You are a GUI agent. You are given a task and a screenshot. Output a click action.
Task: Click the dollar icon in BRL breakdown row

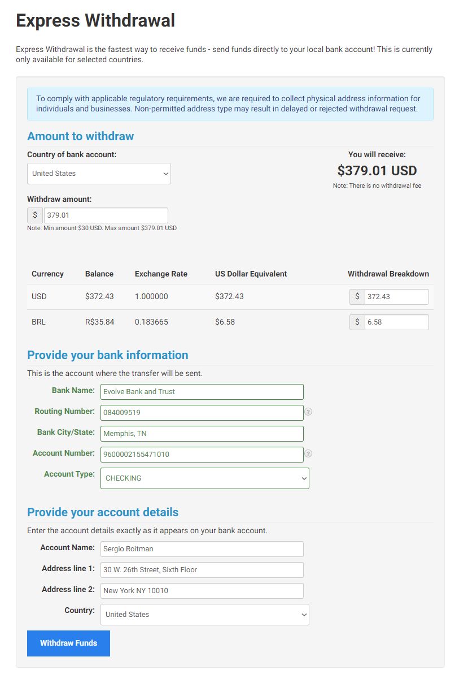tap(357, 322)
